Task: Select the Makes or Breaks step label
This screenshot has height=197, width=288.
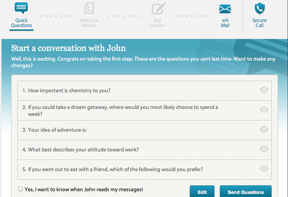Action: 89,23
